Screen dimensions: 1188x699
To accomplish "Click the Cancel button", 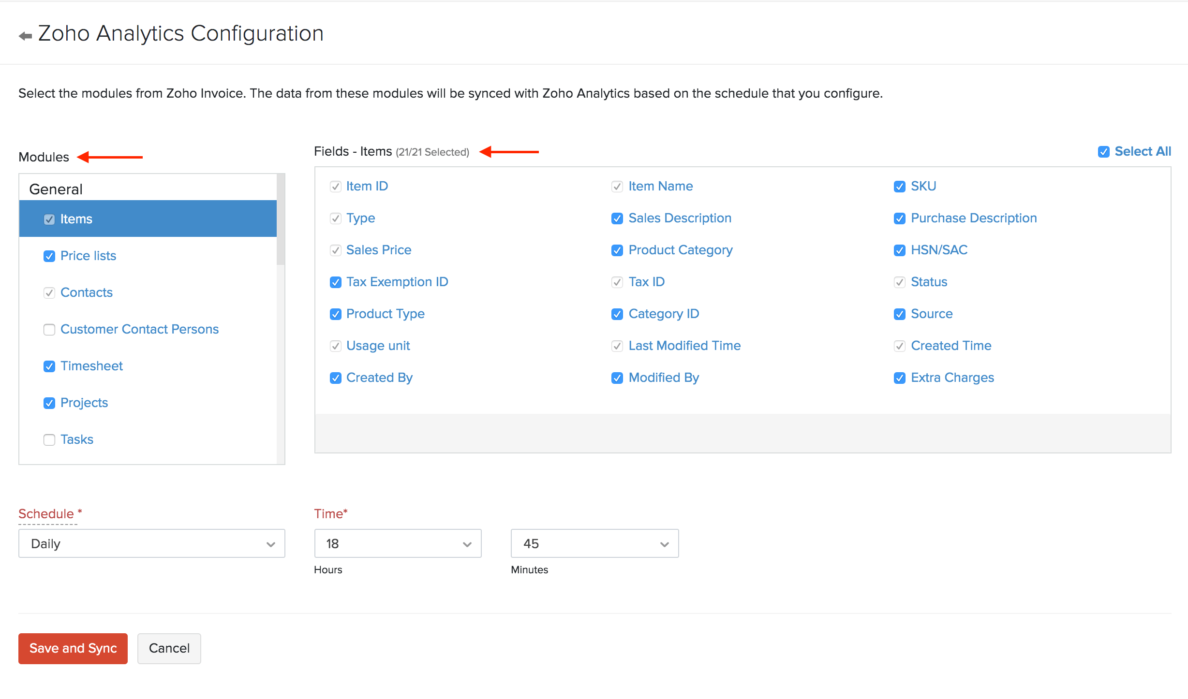I will 169,648.
